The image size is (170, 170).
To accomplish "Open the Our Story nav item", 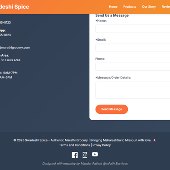I will [149, 7].
